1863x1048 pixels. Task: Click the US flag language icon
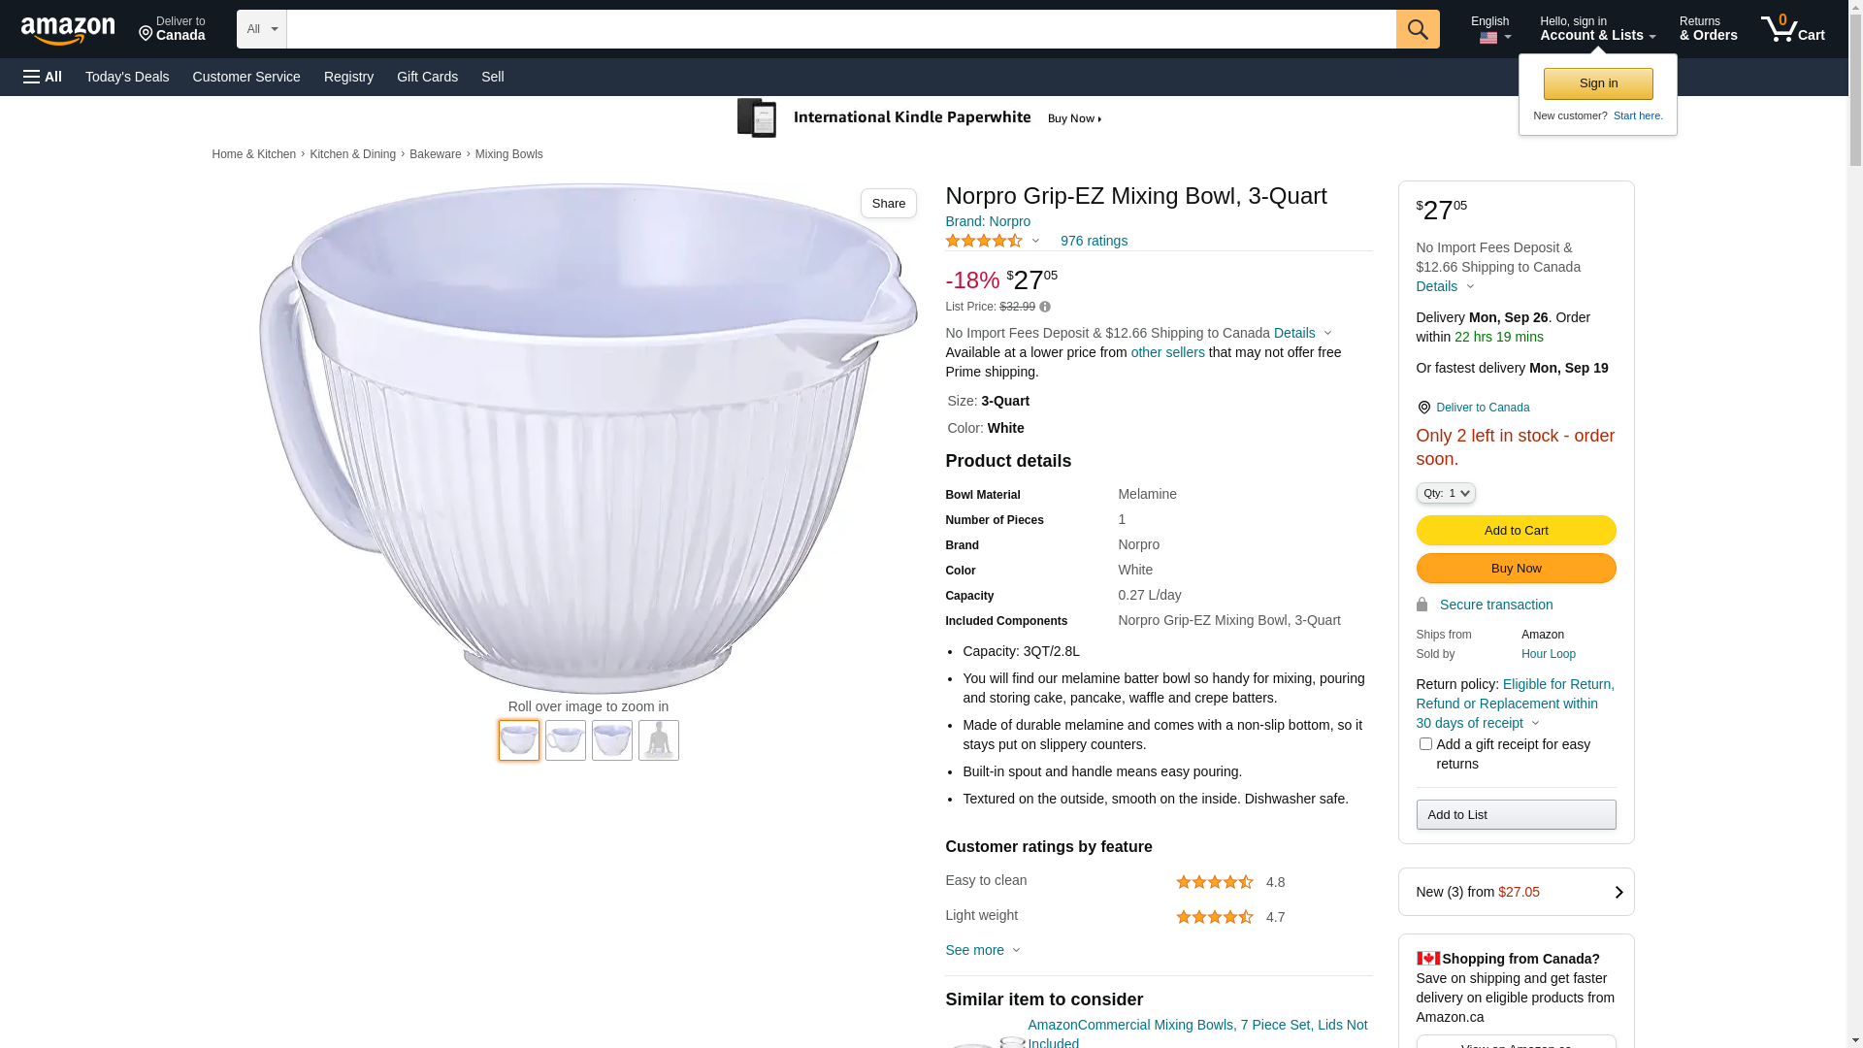1488,38
